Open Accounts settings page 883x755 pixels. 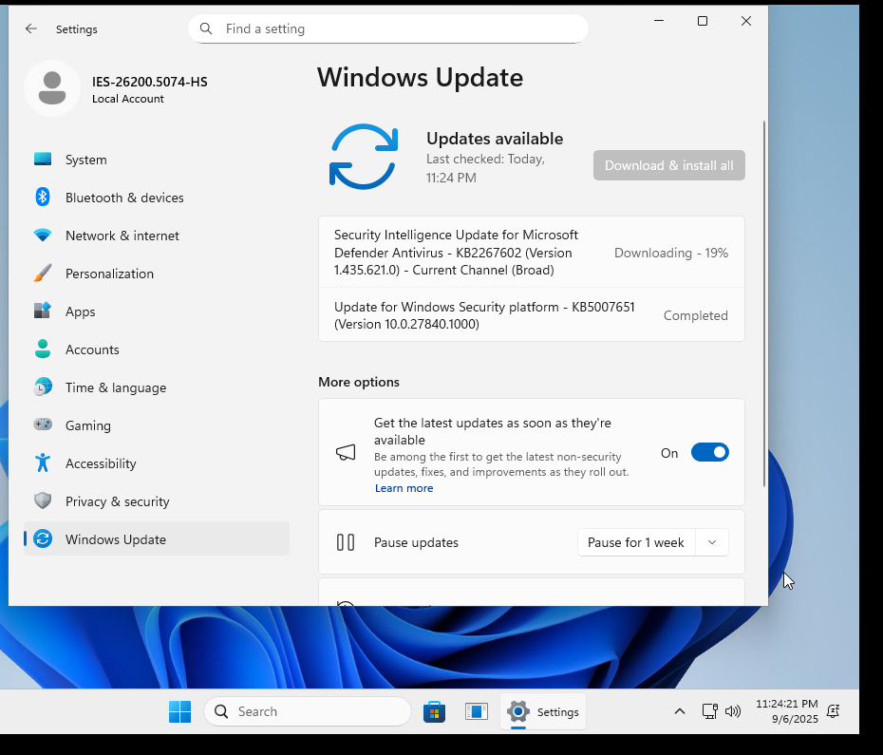click(x=157, y=349)
